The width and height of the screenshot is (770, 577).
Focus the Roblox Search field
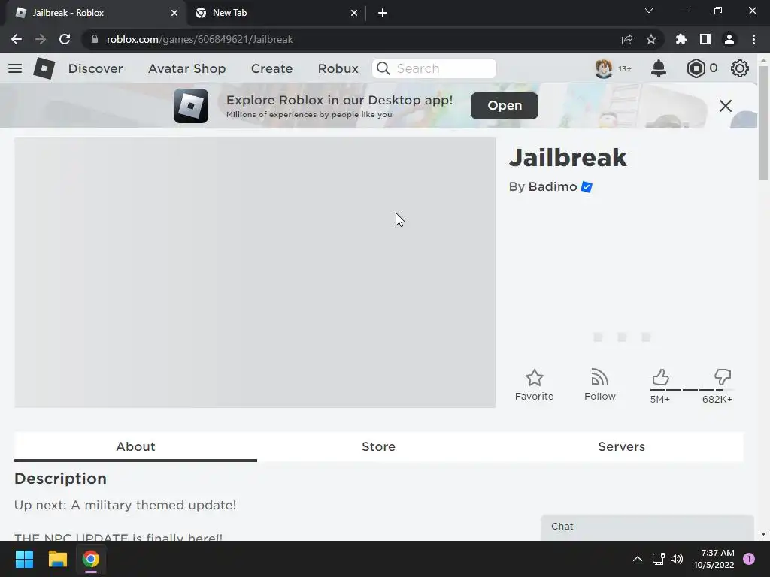click(434, 68)
